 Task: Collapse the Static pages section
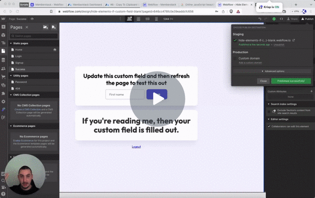[x=11, y=43]
